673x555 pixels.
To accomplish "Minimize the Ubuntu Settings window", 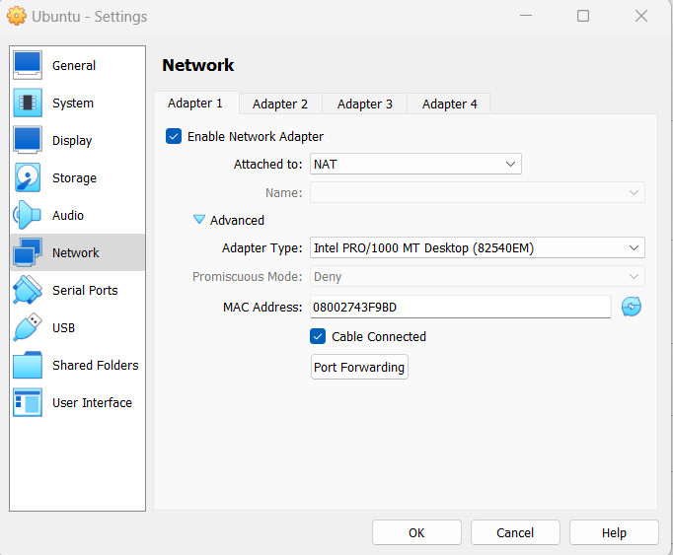I will 525,16.
